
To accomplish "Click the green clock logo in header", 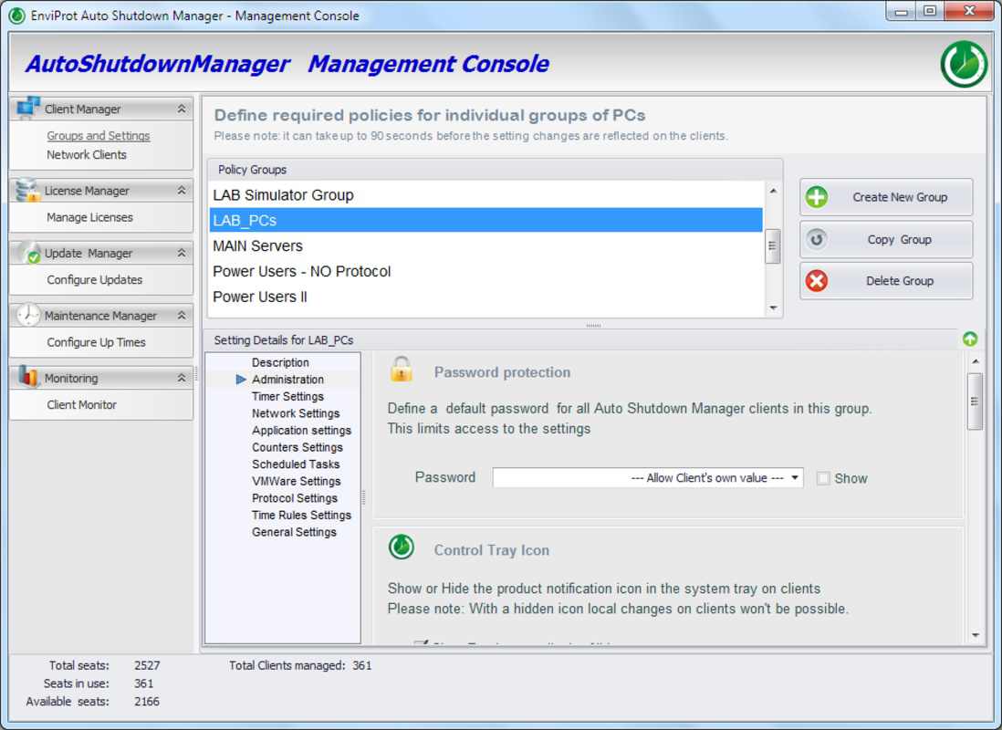I will [x=965, y=64].
